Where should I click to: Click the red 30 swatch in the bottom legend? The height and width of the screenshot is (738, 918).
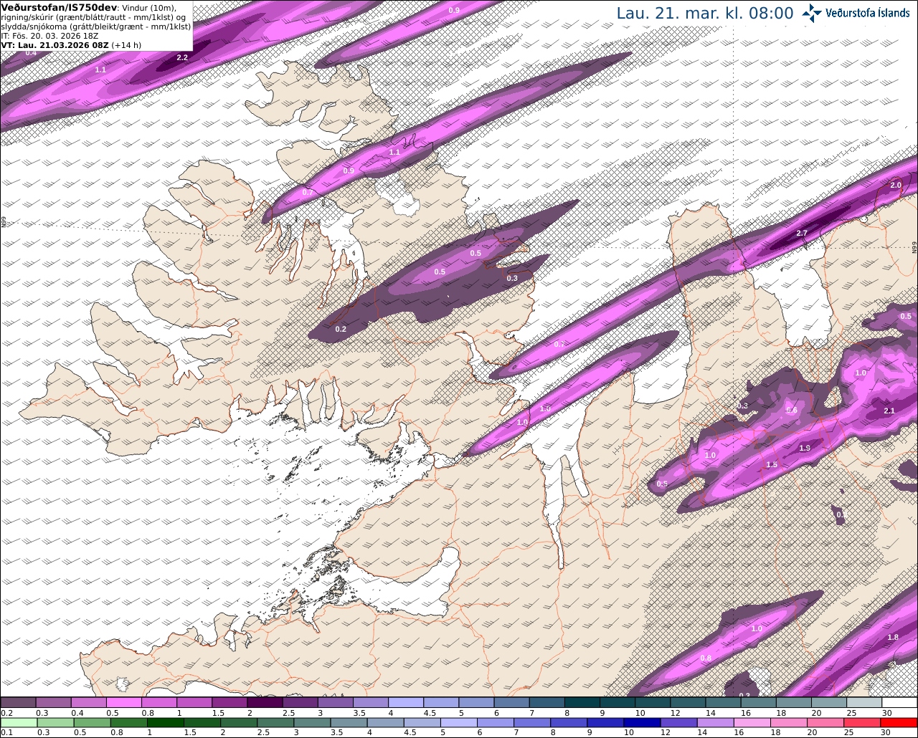pyautogui.click(x=900, y=722)
